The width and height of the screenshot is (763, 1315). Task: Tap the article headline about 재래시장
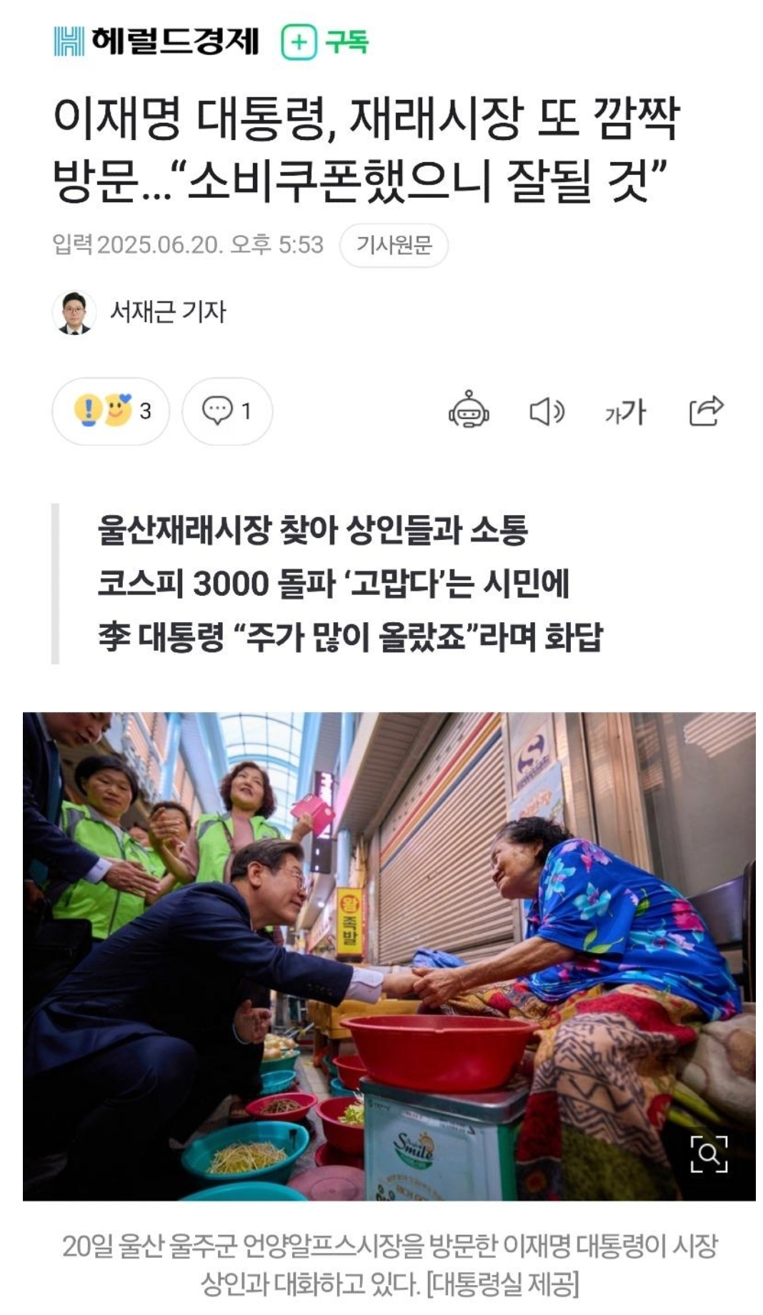click(x=367, y=149)
